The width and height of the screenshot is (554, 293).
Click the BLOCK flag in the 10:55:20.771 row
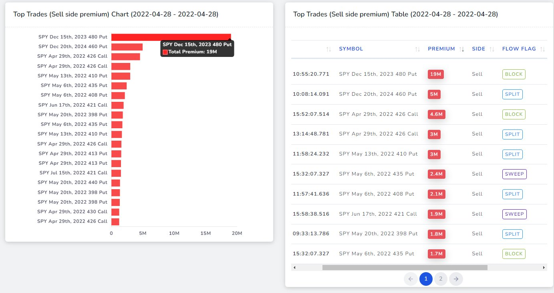(514, 74)
